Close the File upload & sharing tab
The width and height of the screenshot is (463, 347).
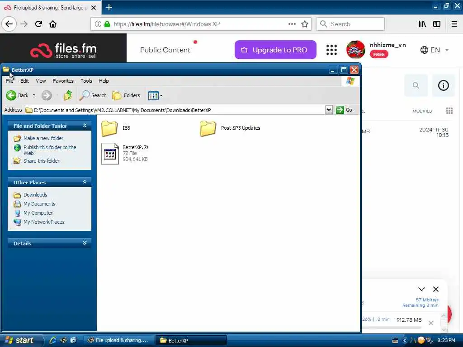pyautogui.click(x=94, y=8)
